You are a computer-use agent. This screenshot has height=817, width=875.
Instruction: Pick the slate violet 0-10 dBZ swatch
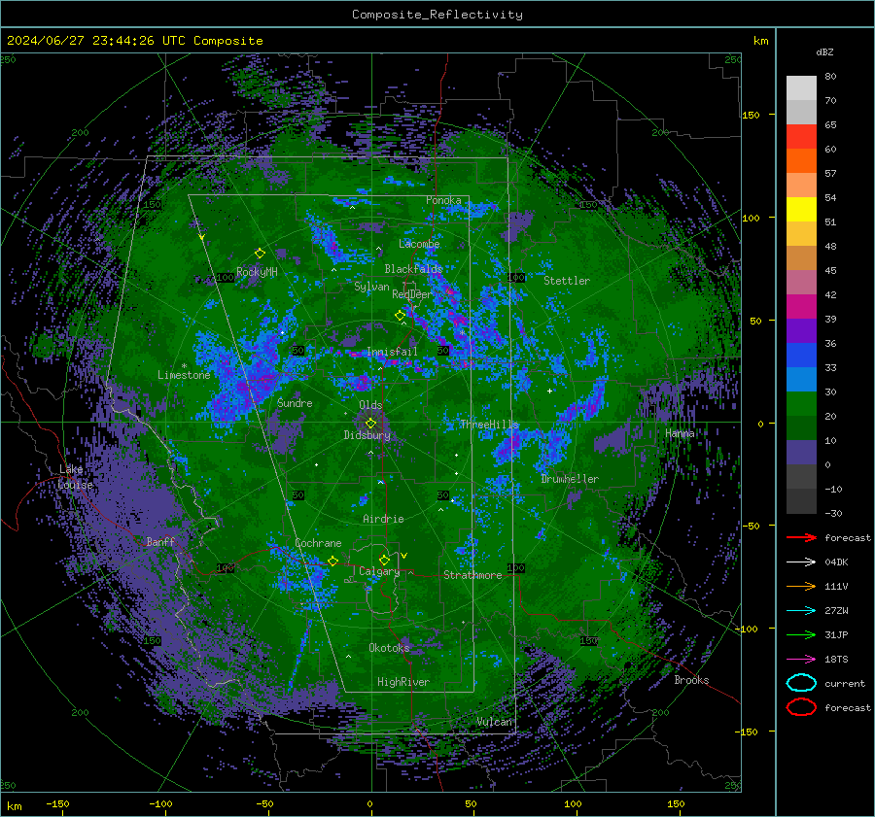[801, 452]
